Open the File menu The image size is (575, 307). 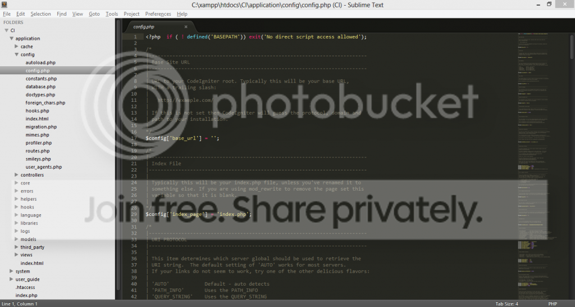click(x=7, y=14)
